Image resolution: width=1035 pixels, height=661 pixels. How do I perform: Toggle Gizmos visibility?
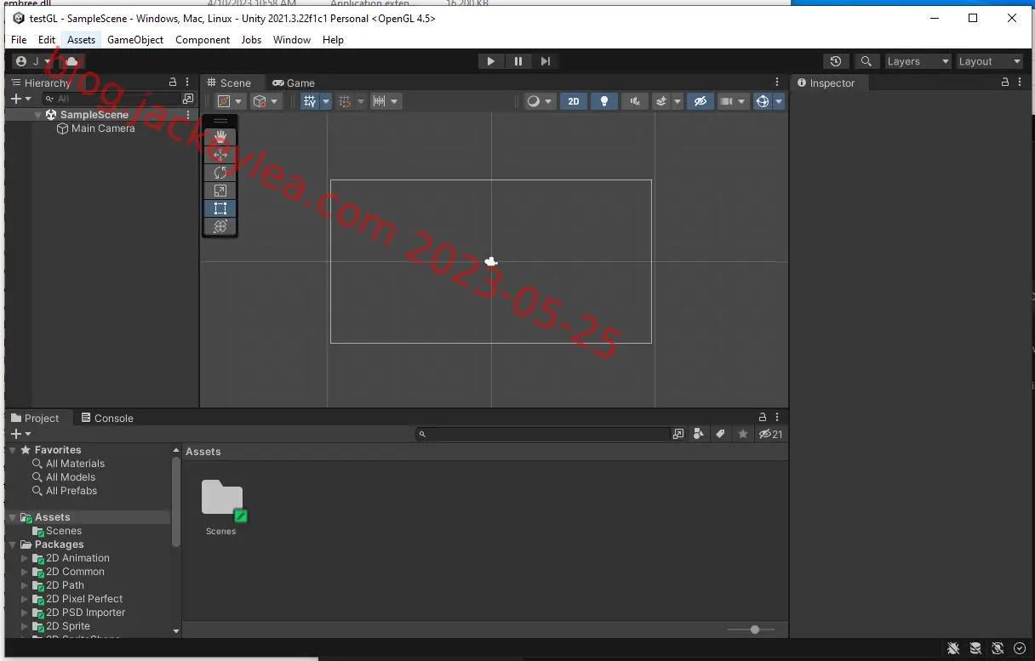pos(763,101)
